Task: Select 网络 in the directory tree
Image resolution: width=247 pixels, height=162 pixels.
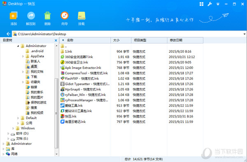Action: (x=14, y=154)
